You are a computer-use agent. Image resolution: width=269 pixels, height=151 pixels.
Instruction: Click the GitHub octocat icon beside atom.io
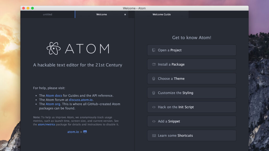click(85, 132)
